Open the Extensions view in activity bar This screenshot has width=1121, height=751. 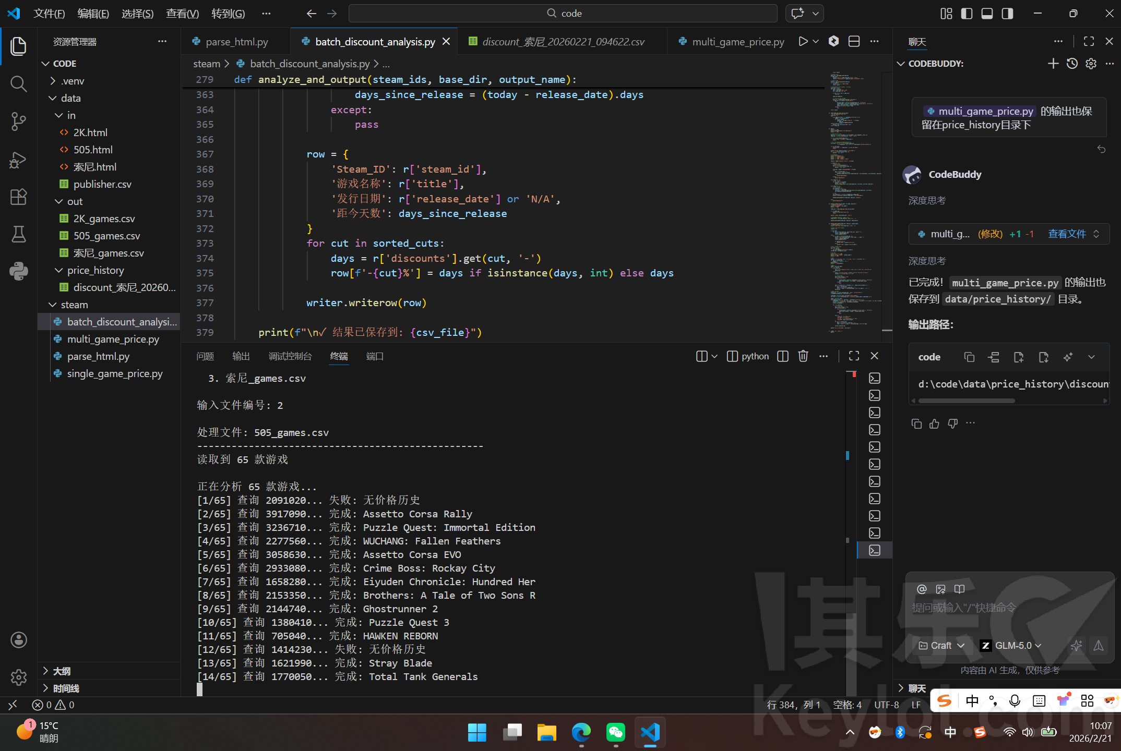pos(18,197)
